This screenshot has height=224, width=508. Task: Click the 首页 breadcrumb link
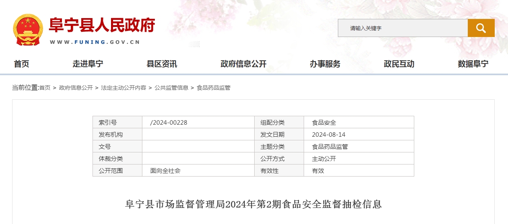click(45, 88)
